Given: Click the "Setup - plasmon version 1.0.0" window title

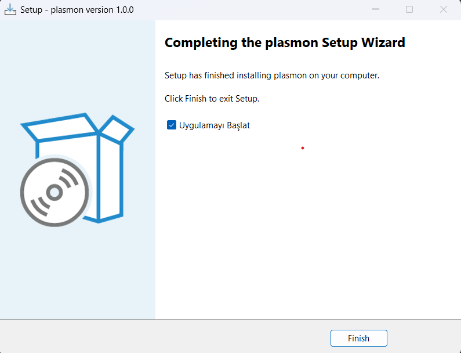Looking at the screenshot, I should click(77, 10).
